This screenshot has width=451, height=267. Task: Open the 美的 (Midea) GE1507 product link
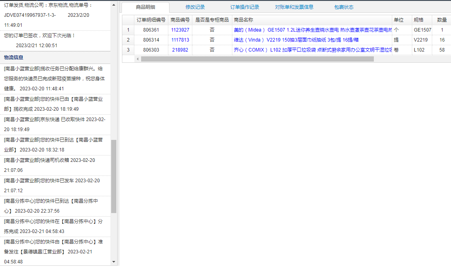(x=313, y=30)
